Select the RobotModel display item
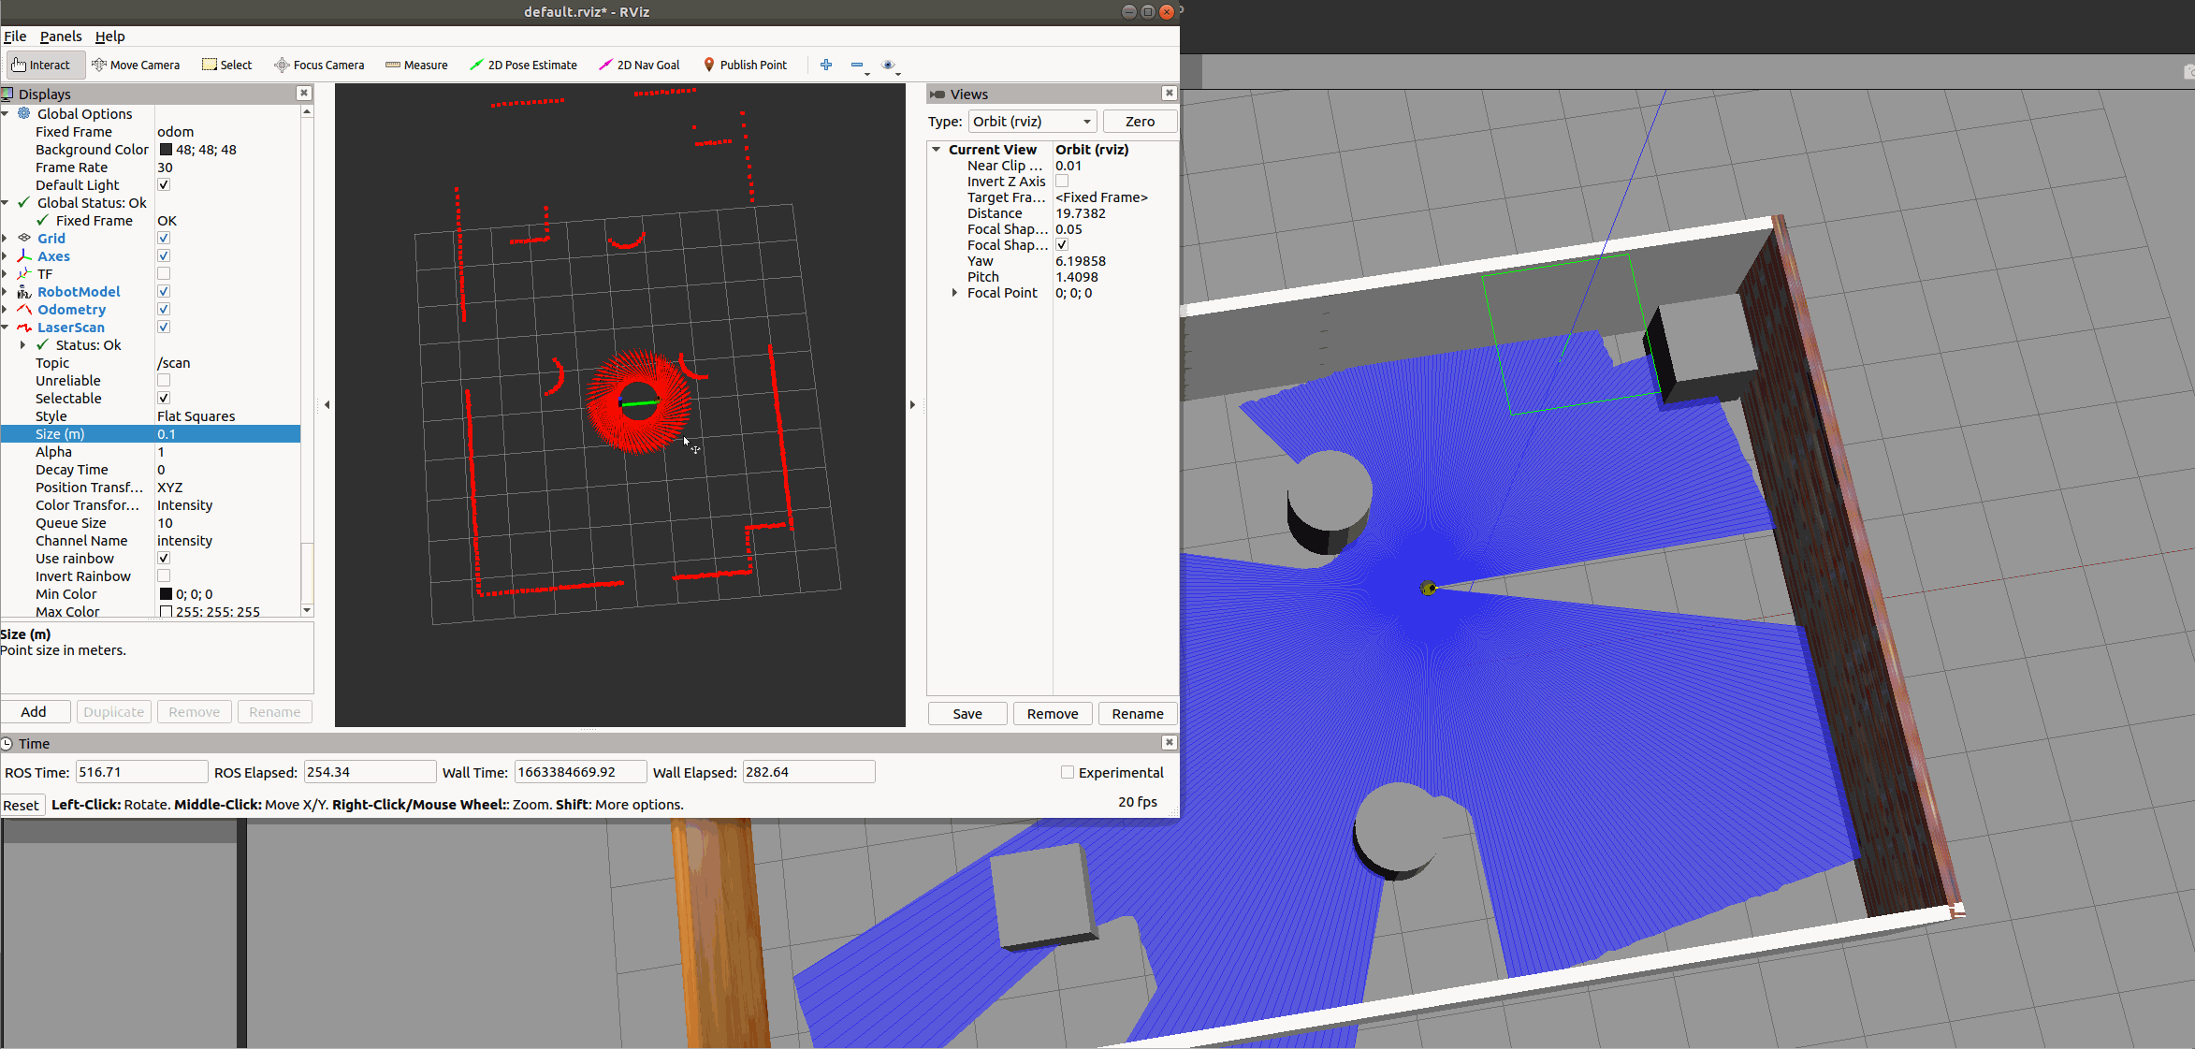Screen dimensions: 2195x1049 pos(79,292)
